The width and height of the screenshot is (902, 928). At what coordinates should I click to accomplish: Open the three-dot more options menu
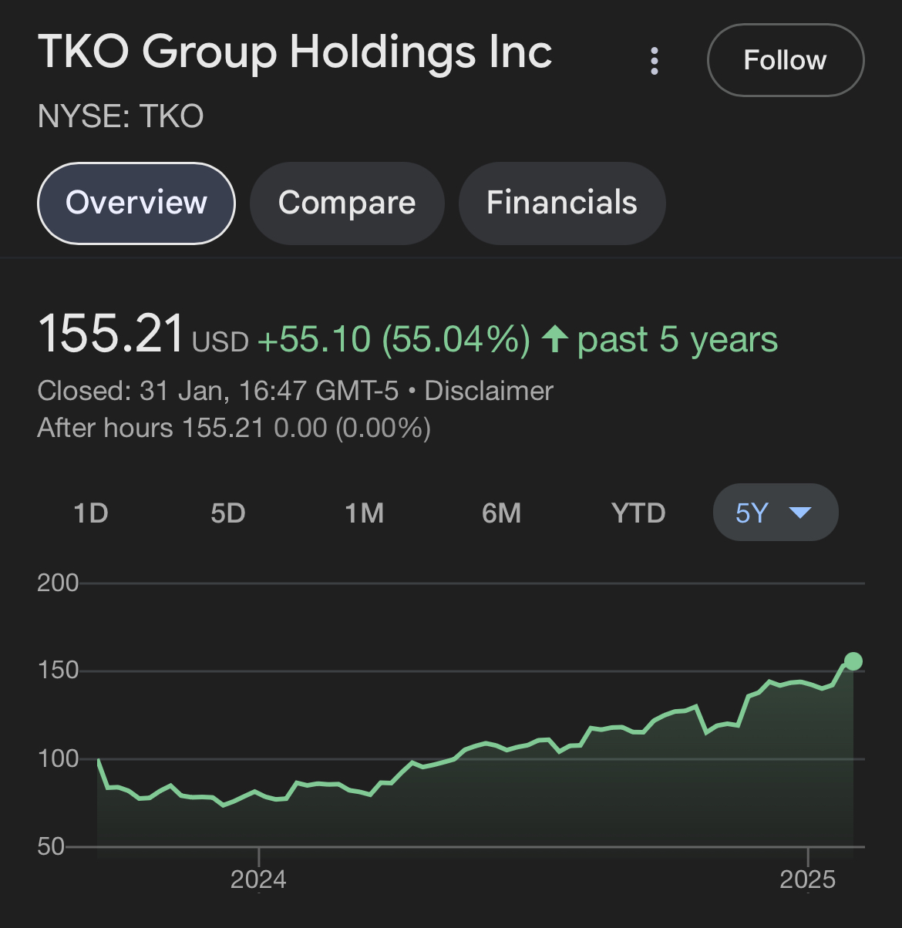[x=655, y=61]
